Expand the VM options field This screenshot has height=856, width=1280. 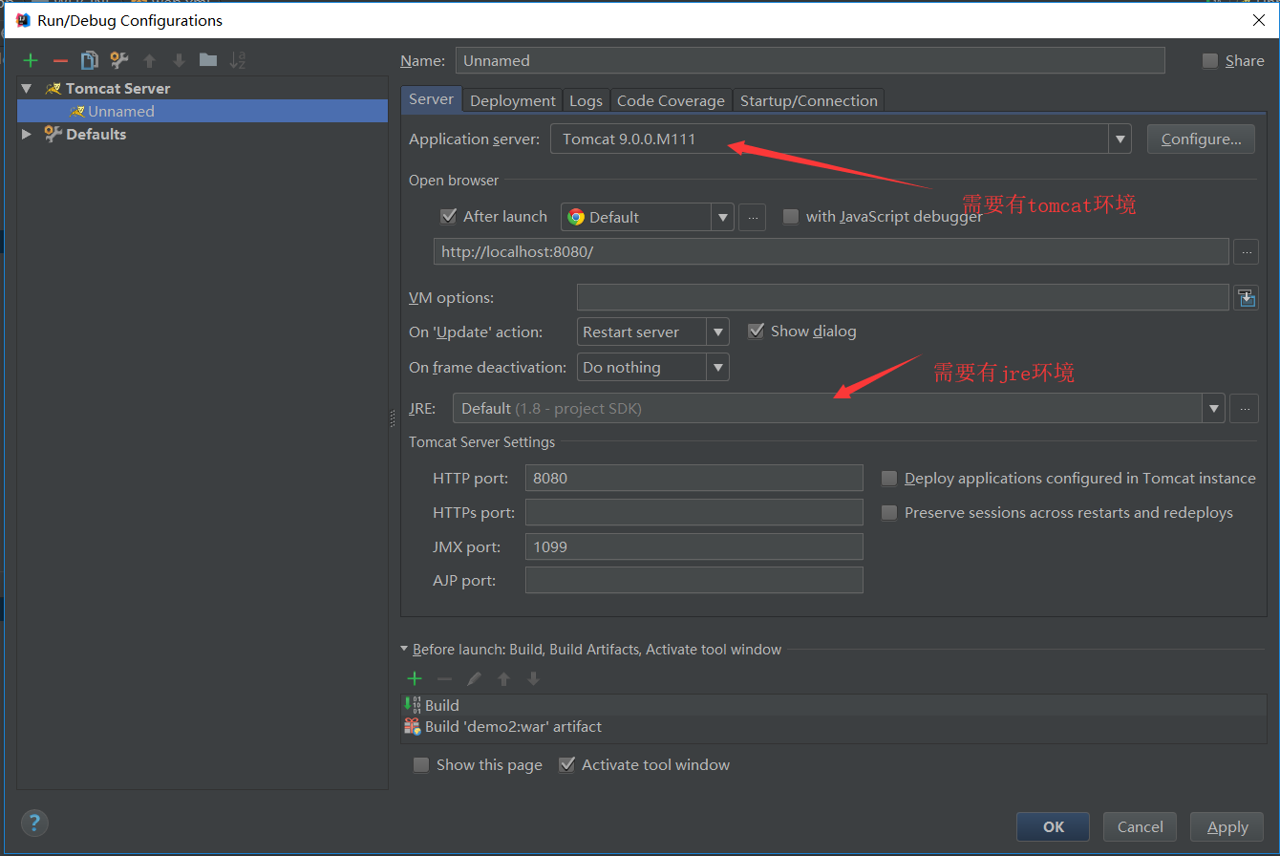(1246, 298)
